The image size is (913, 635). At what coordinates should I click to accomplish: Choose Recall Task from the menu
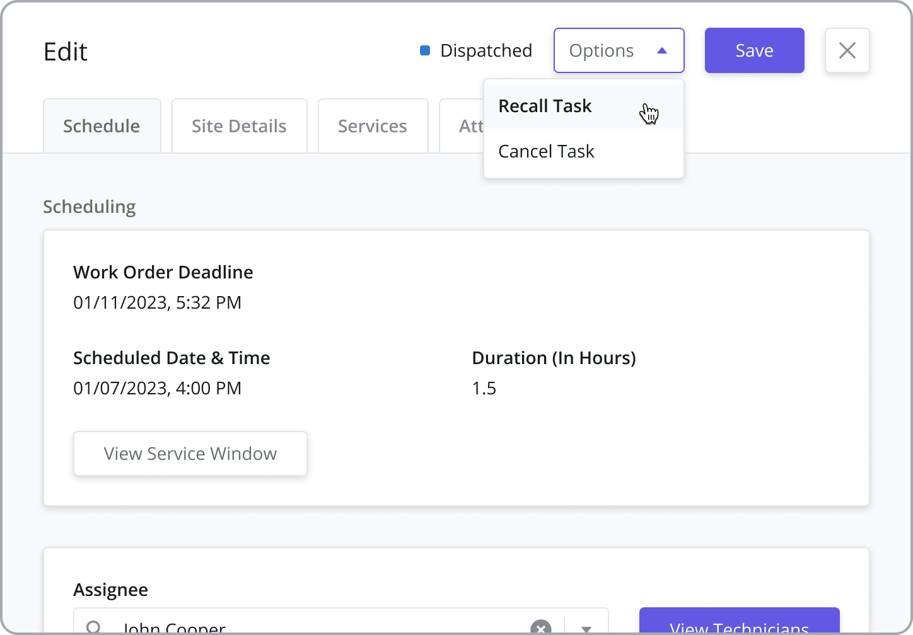pyautogui.click(x=545, y=106)
